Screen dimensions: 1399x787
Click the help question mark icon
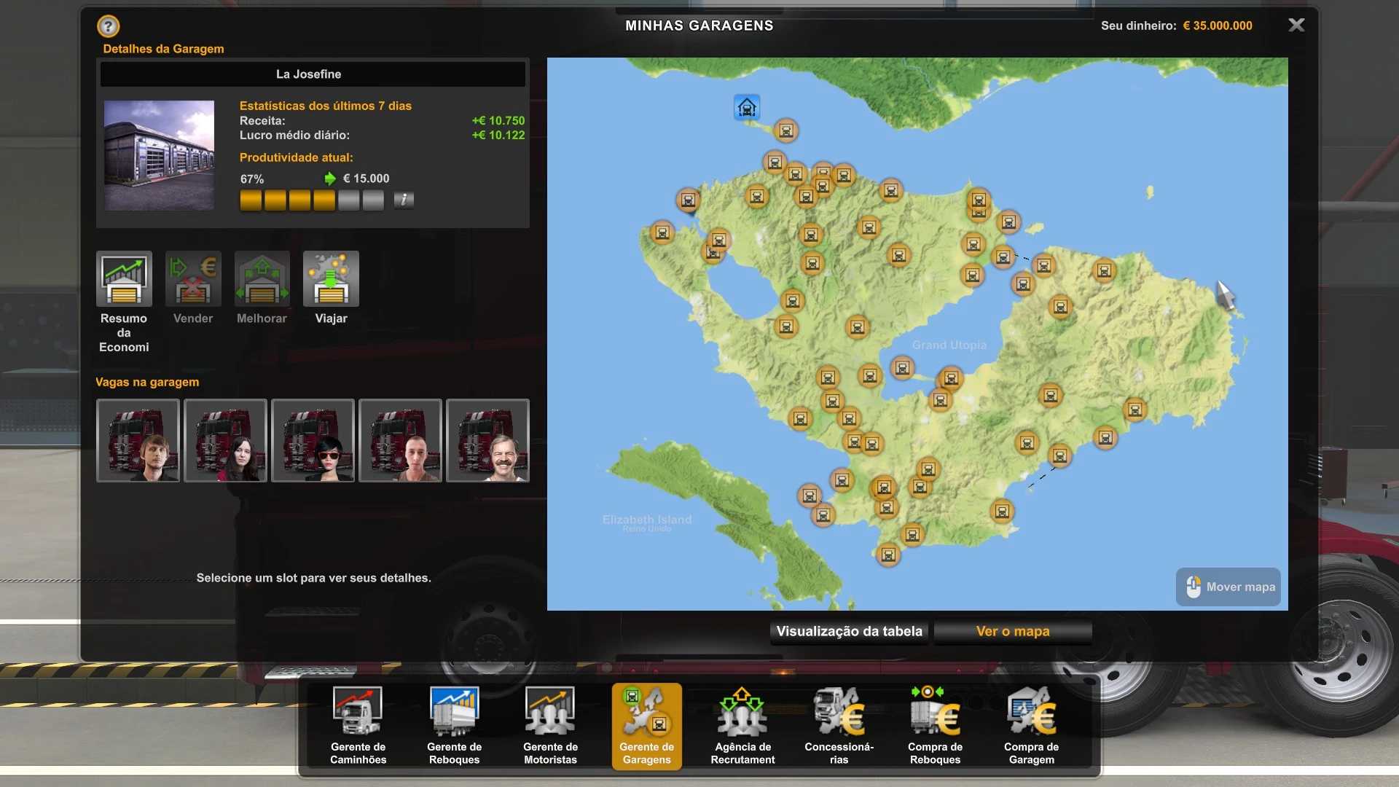108,26
